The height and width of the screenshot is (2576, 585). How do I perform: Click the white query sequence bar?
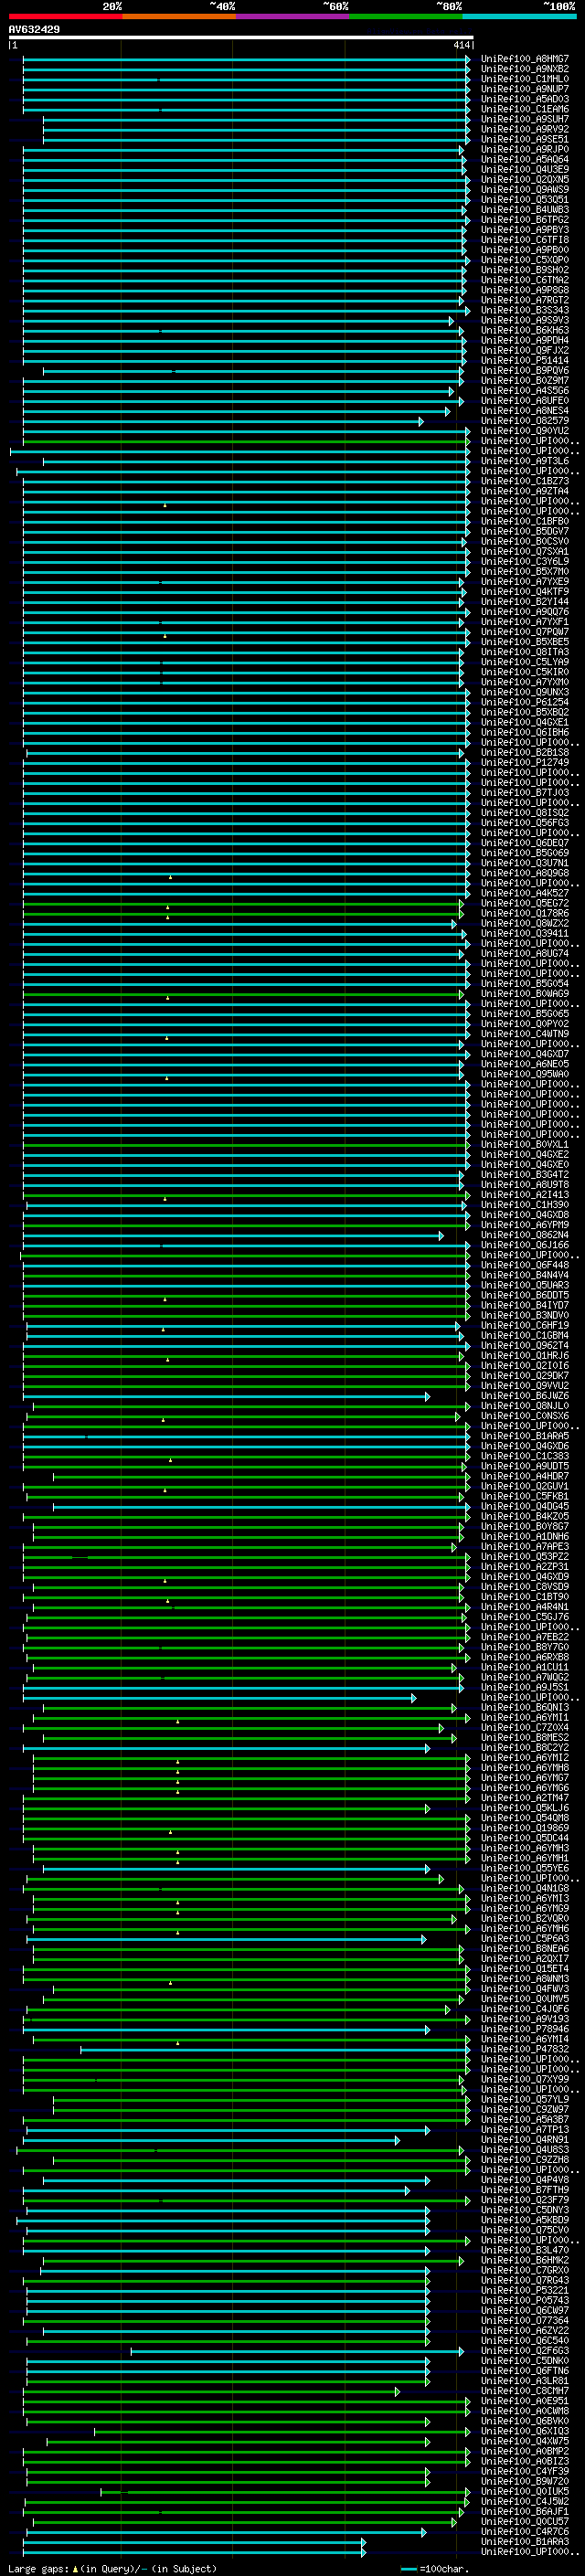[241, 37]
